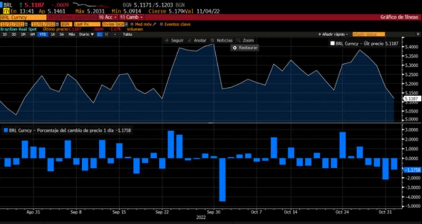The width and height of the screenshot is (422, 224).
Task: Click the Restaurar reset icon
Action: tap(235, 47)
